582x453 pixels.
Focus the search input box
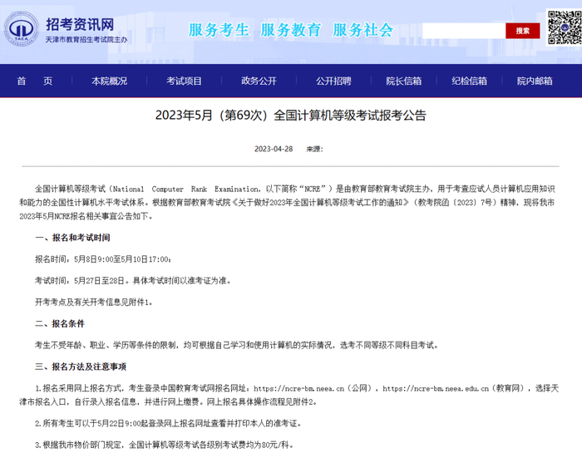[463, 31]
